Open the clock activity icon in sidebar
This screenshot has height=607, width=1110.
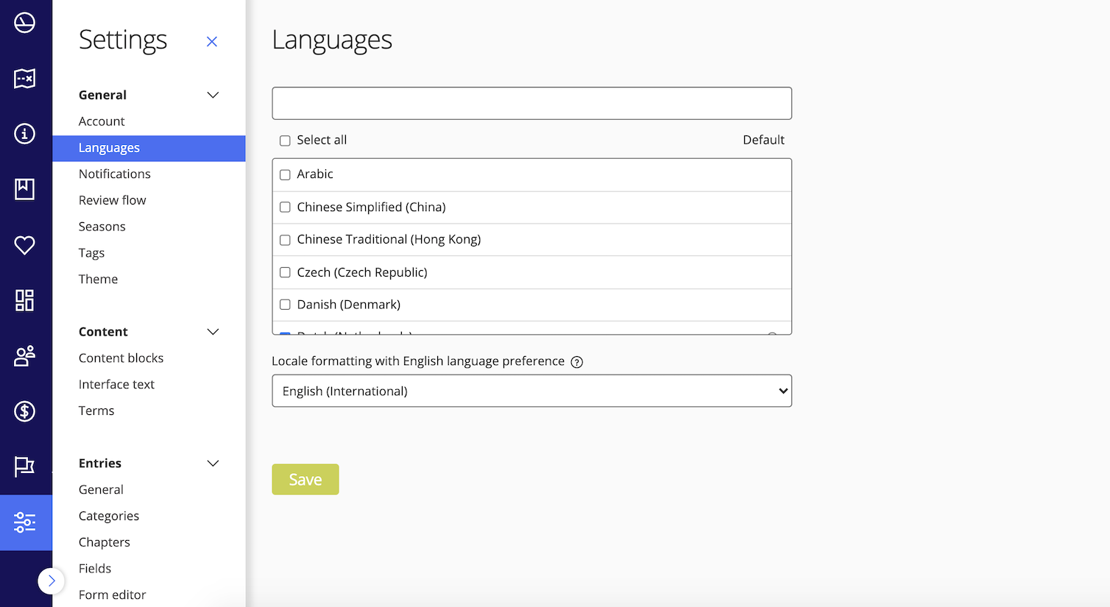(x=24, y=23)
